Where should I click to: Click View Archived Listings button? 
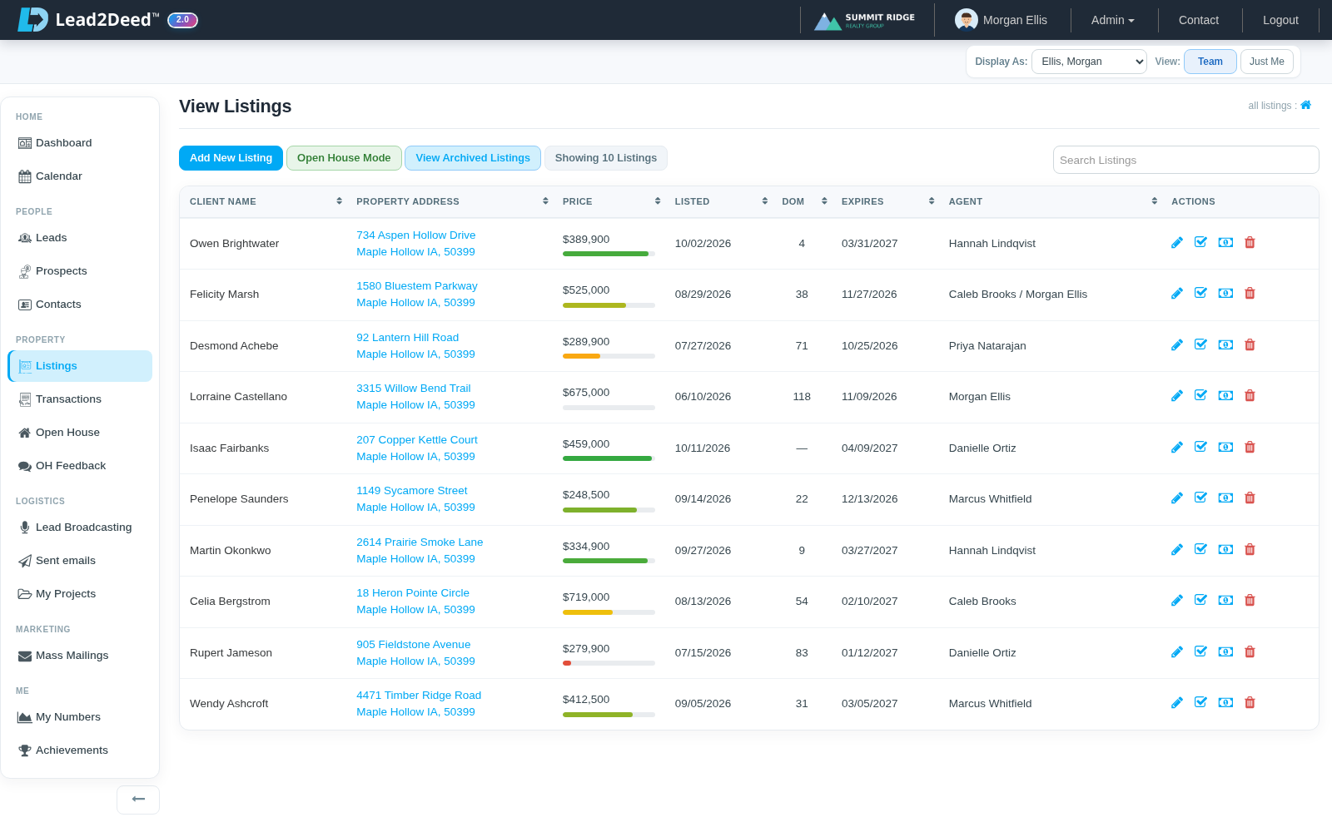coord(473,158)
